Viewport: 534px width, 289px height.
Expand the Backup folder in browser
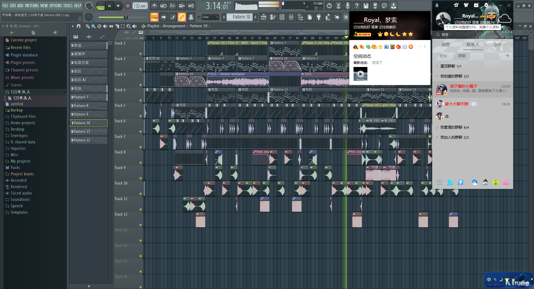click(x=16, y=110)
